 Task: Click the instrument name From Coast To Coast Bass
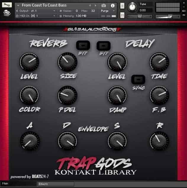44,5
